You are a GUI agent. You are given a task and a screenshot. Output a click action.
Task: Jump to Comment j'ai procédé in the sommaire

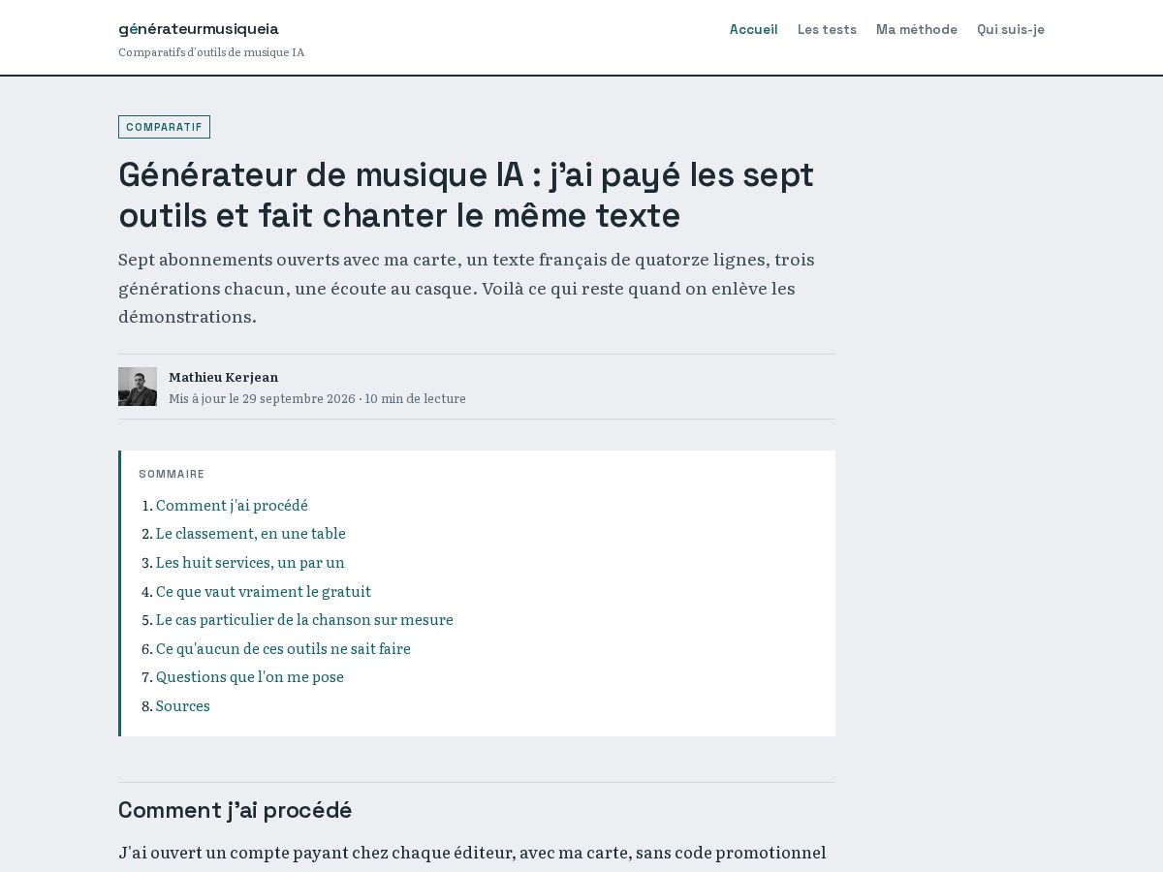pos(232,506)
